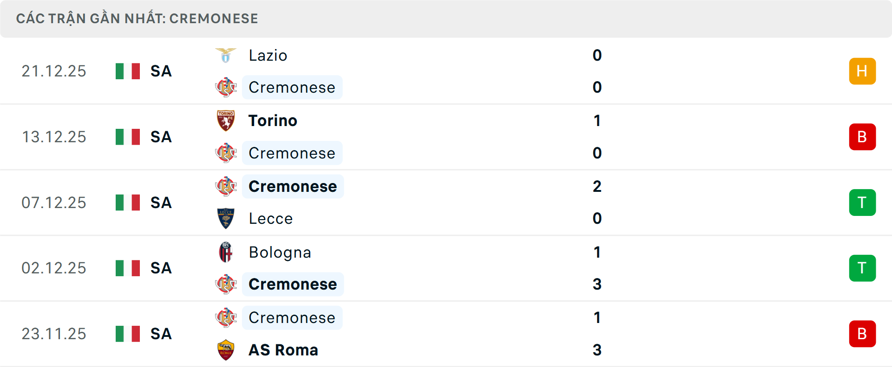Click the Italy flag next to 23.11.25
This screenshot has width=892, height=367.
tap(127, 334)
